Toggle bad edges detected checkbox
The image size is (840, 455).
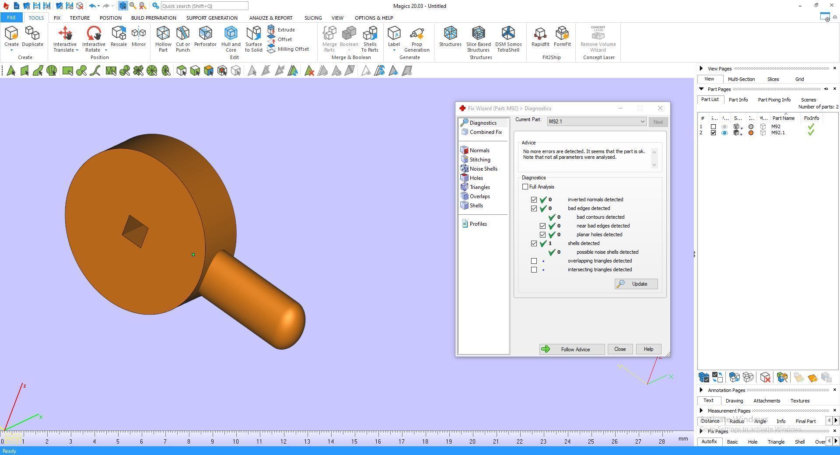[x=534, y=208]
